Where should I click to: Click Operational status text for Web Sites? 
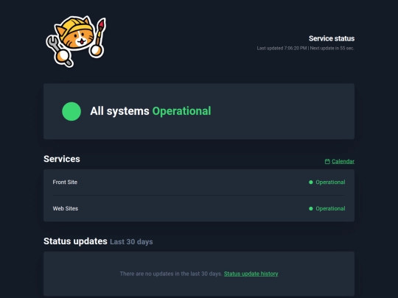(x=330, y=208)
